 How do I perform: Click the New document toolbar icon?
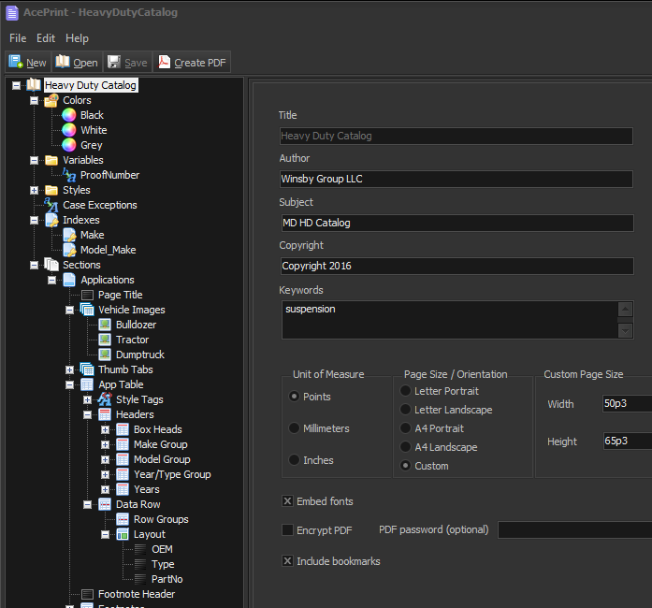16,63
